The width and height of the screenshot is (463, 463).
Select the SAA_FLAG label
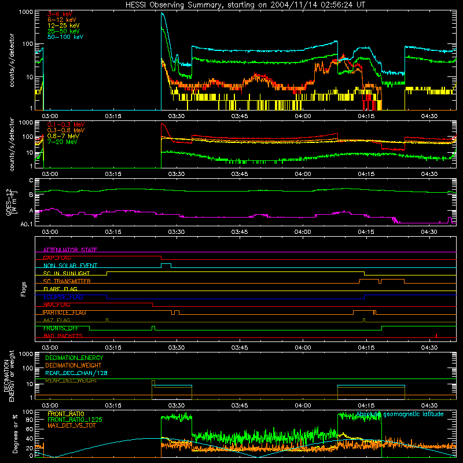click(57, 305)
